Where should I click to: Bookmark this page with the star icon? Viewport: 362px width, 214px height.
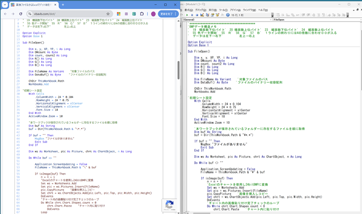point(108,14)
